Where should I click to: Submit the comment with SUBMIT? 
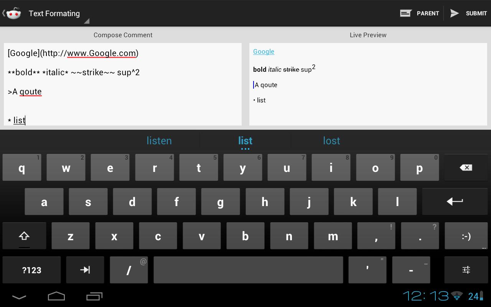click(x=468, y=13)
